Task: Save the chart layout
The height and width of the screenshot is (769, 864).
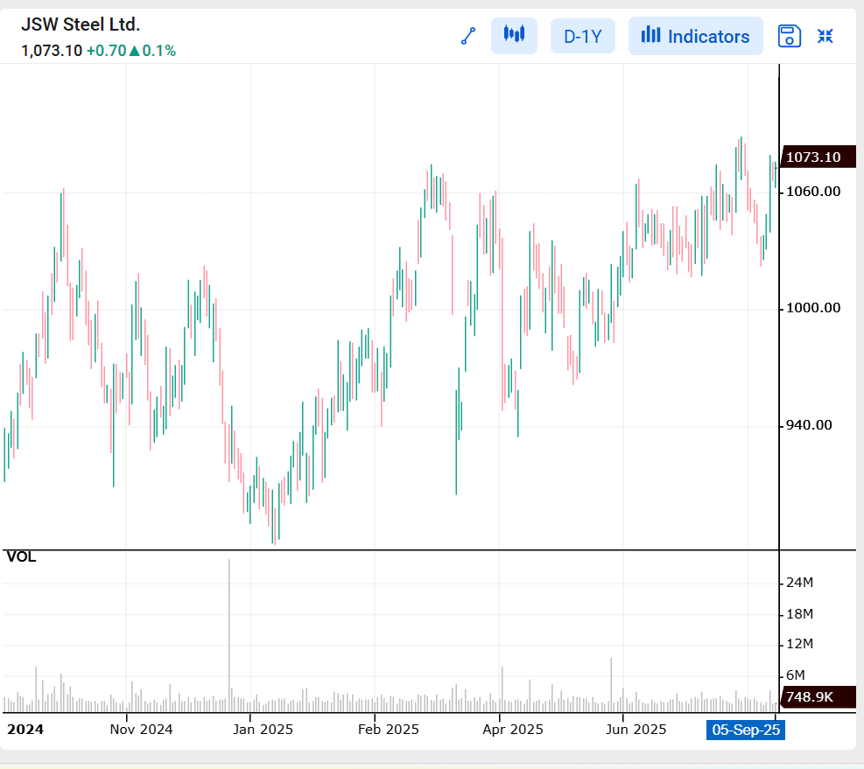Action: [x=789, y=37]
